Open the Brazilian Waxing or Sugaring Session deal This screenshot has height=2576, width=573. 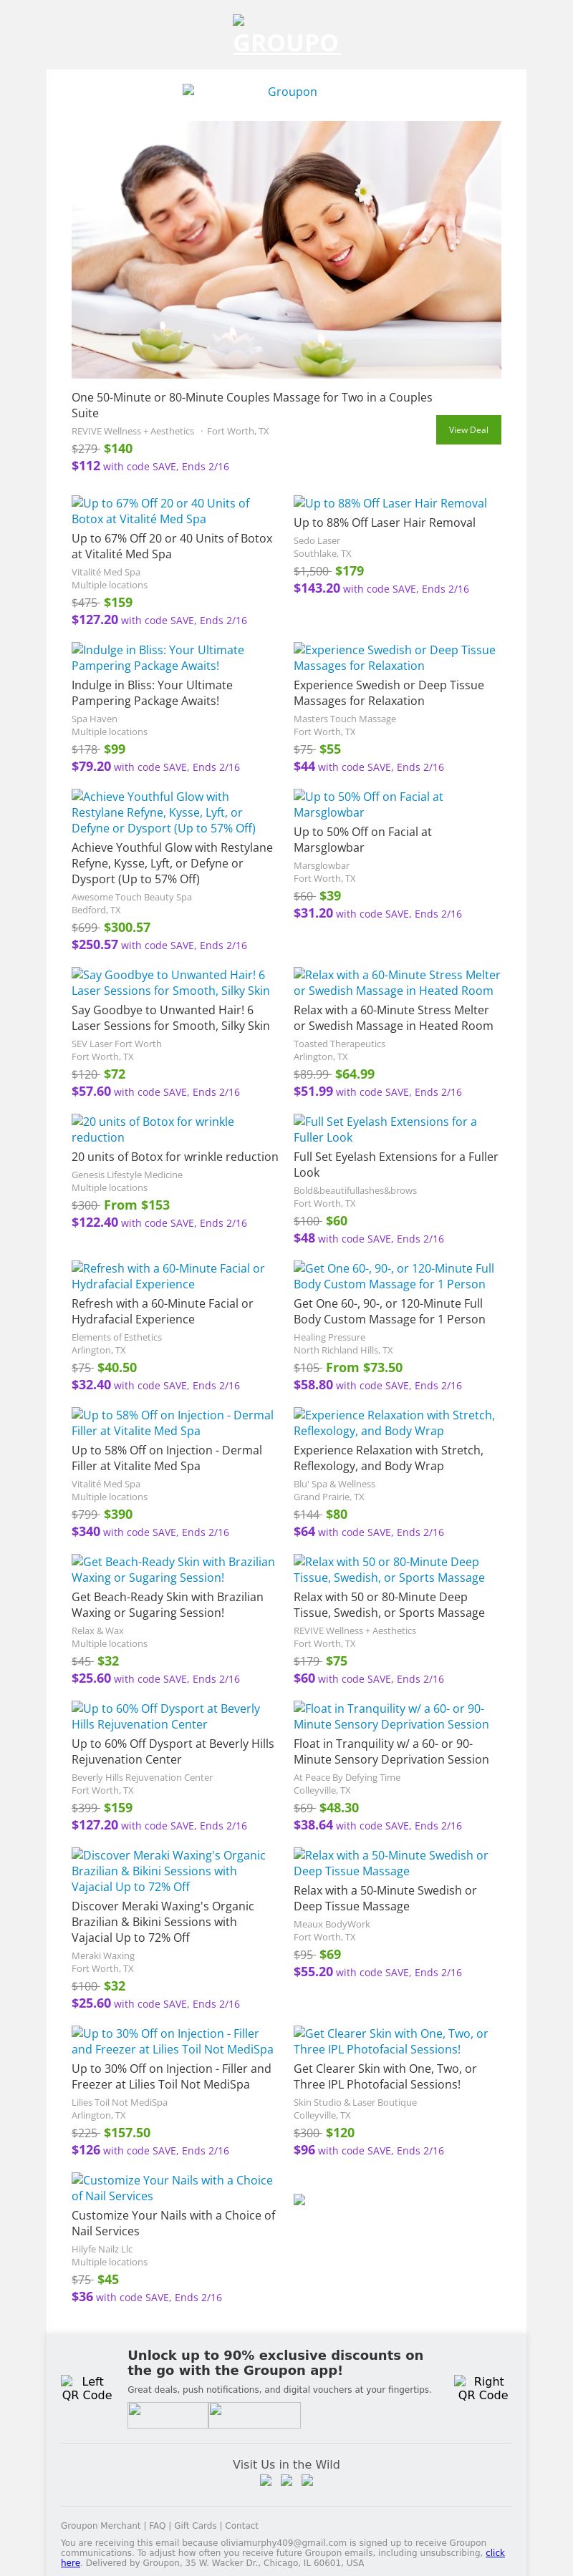click(x=172, y=1569)
